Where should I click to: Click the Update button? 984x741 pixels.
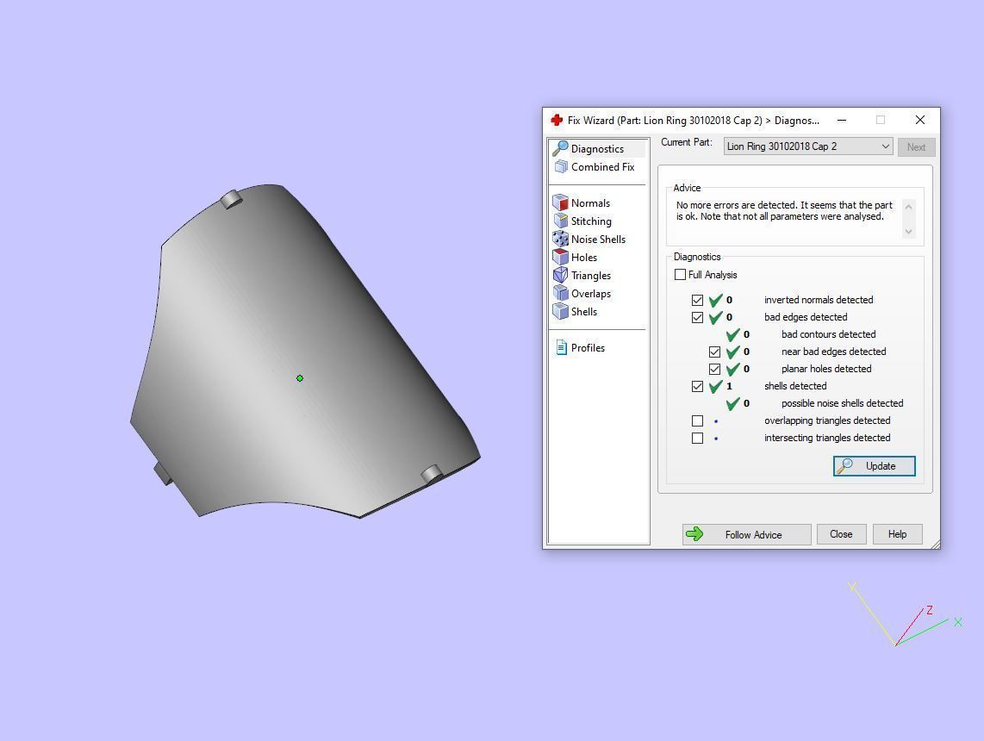875,466
